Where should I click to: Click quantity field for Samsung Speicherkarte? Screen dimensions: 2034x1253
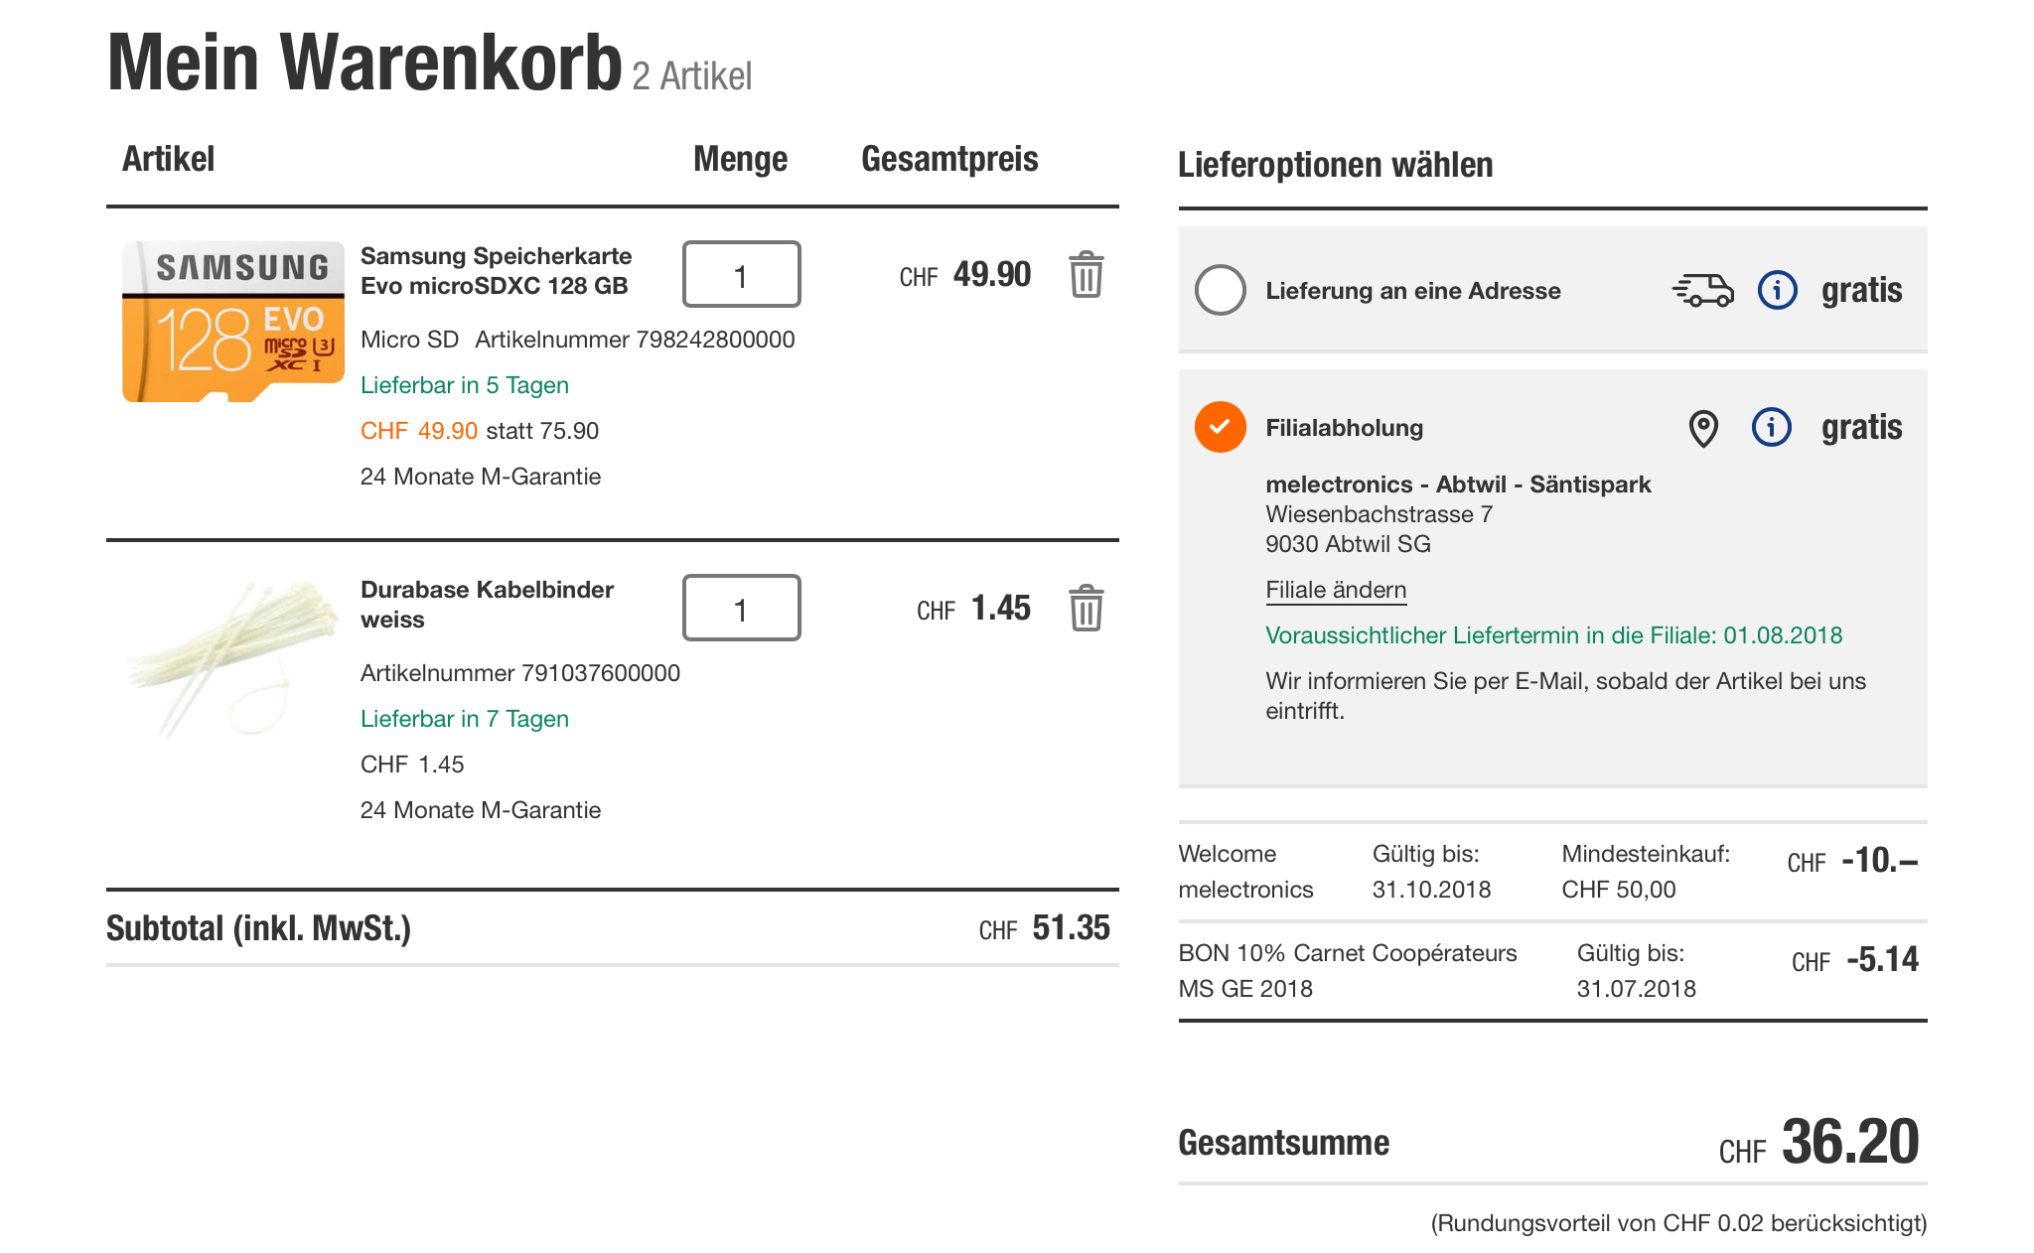(x=741, y=275)
